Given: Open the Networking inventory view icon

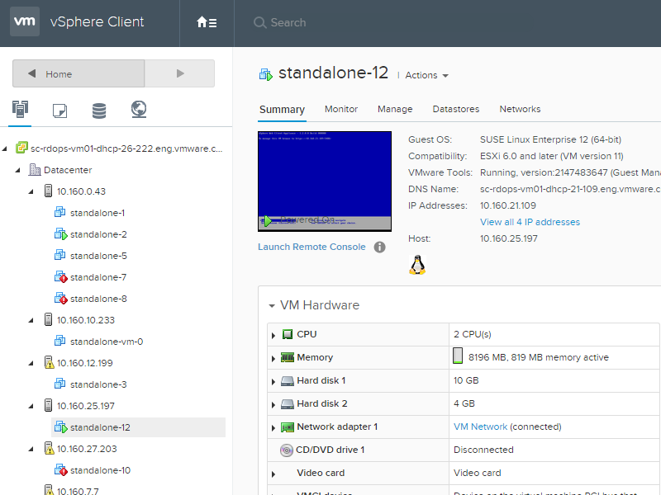Looking at the screenshot, I should pyautogui.click(x=139, y=110).
